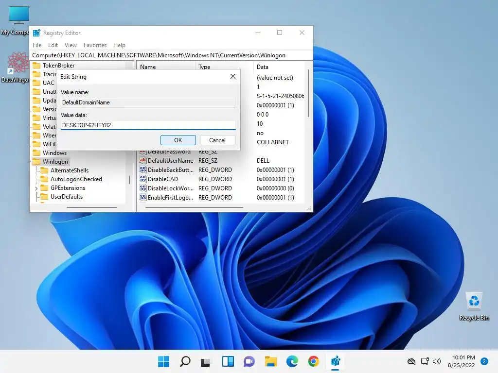This screenshot has width=498, height=373.
Task: Click the DefaultUserName string value icon
Action: click(143, 160)
